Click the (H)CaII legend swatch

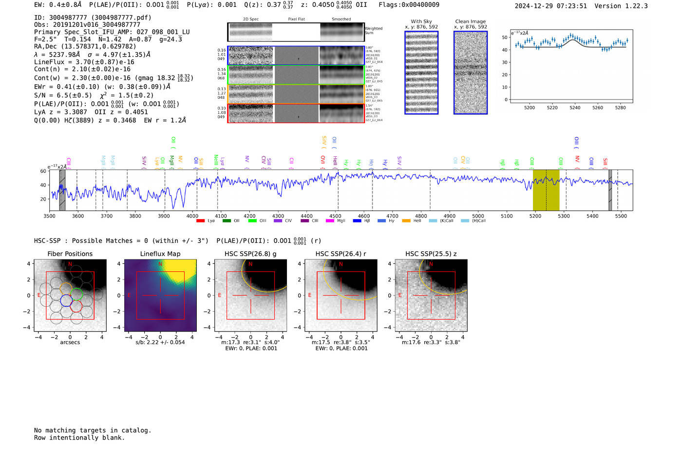point(465,221)
